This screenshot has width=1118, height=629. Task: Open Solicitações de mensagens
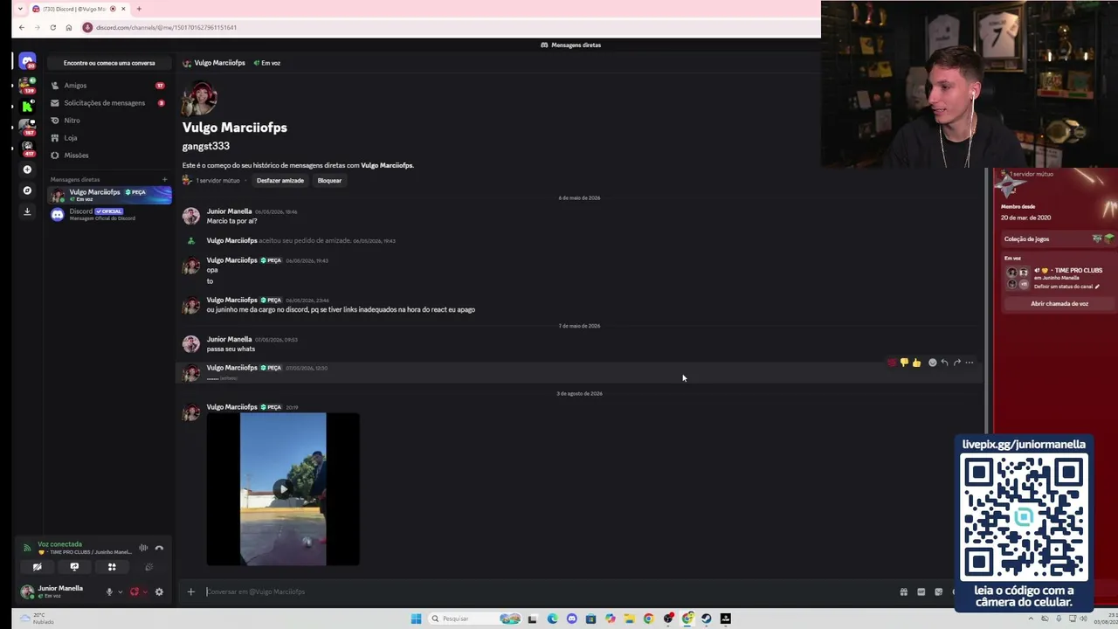(x=108, y=103)
